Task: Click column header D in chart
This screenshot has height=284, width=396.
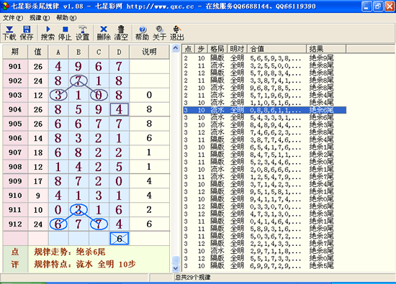Action: [x=119, y=52]
